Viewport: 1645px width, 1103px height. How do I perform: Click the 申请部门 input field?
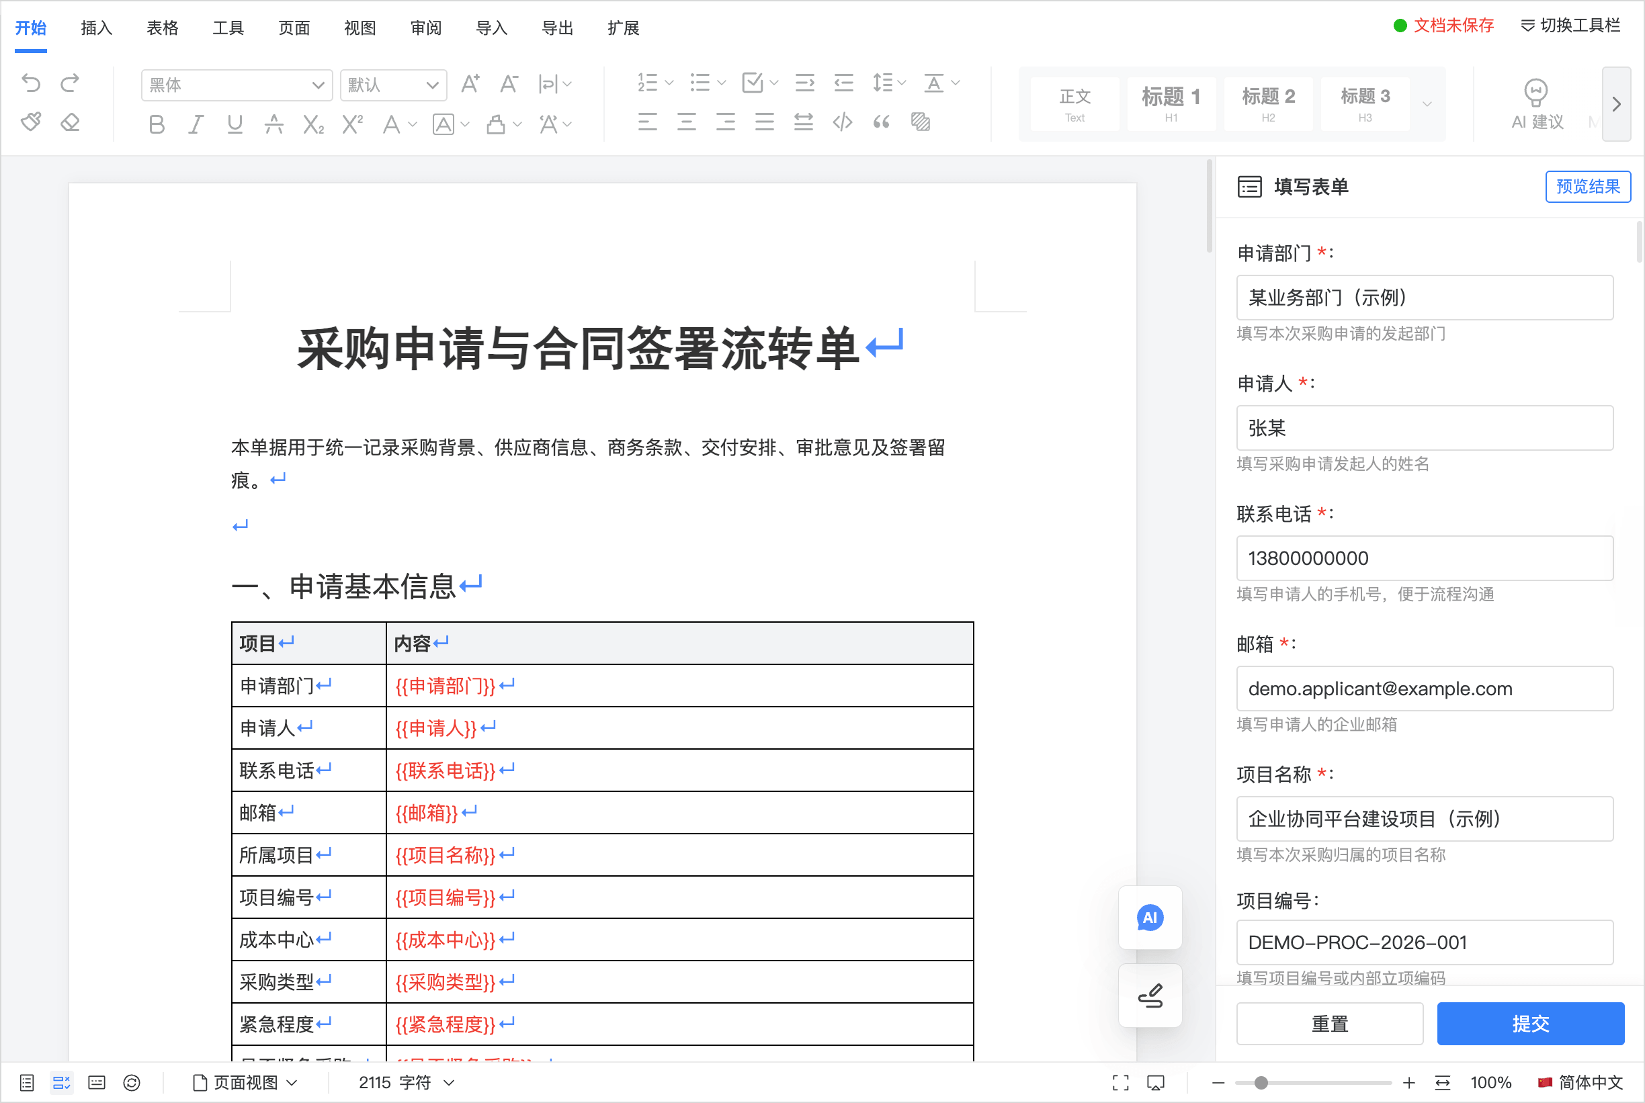click(1424, 298)
